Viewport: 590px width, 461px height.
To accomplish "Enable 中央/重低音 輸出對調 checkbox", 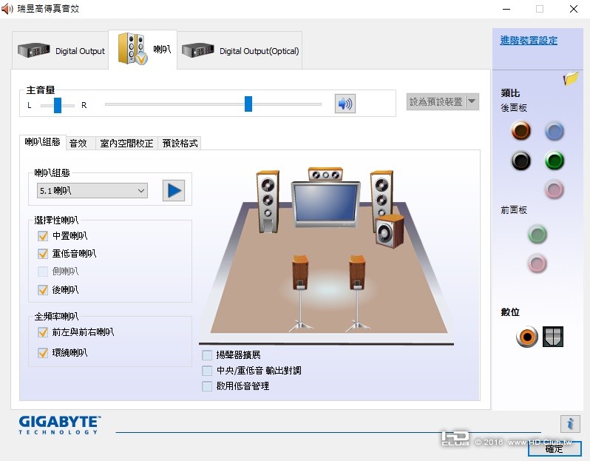I will pyautogui.click(x=207, y=371).
